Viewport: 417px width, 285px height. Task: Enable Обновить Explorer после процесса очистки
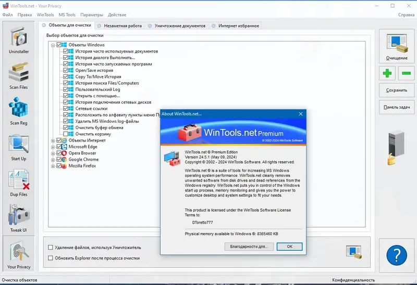51,258
